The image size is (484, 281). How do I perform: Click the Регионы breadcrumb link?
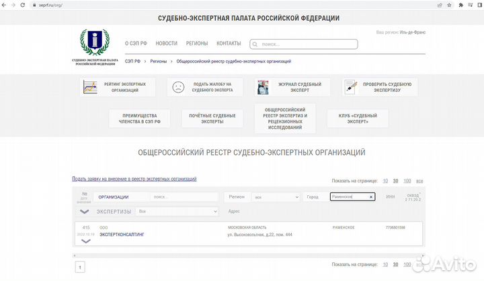coord(159,61)
